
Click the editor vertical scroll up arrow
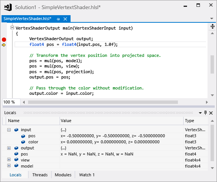212,33
